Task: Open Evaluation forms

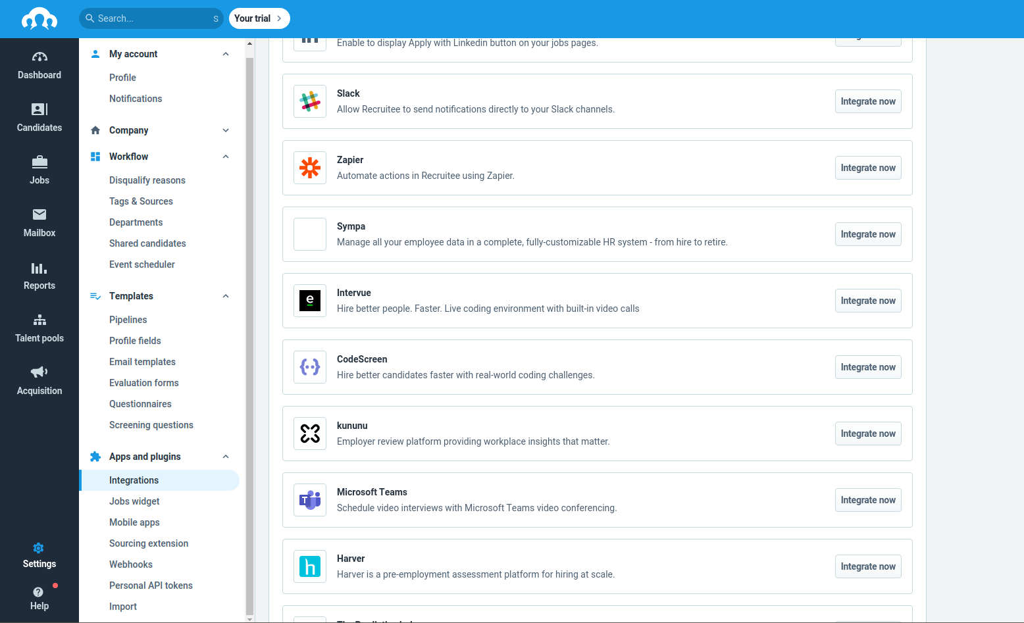Action: tap(143, 383)
